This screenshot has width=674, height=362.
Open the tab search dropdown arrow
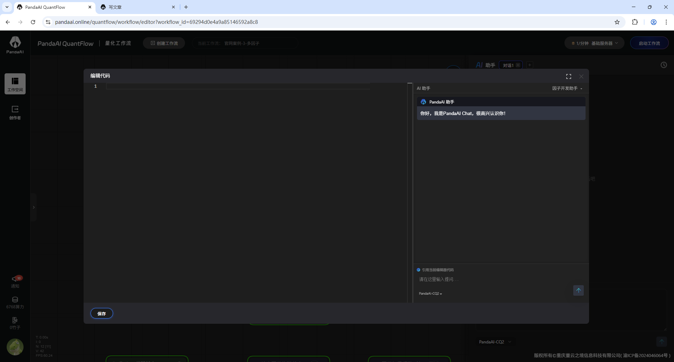(7, 7)
